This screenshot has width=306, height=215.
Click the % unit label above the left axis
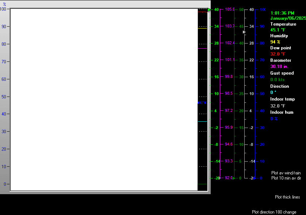(x=4, y=4)
